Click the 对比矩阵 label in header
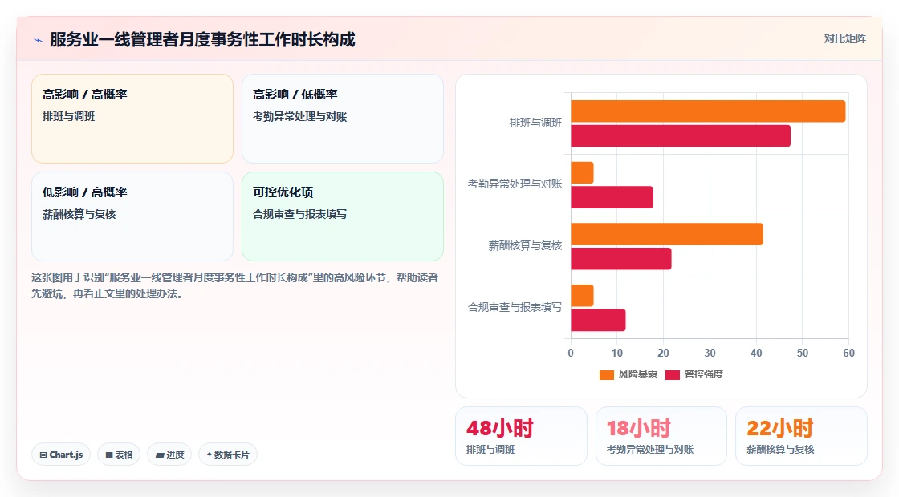This screenshot has width=899, height=497. pyautogui.click(x=844, y=39)
